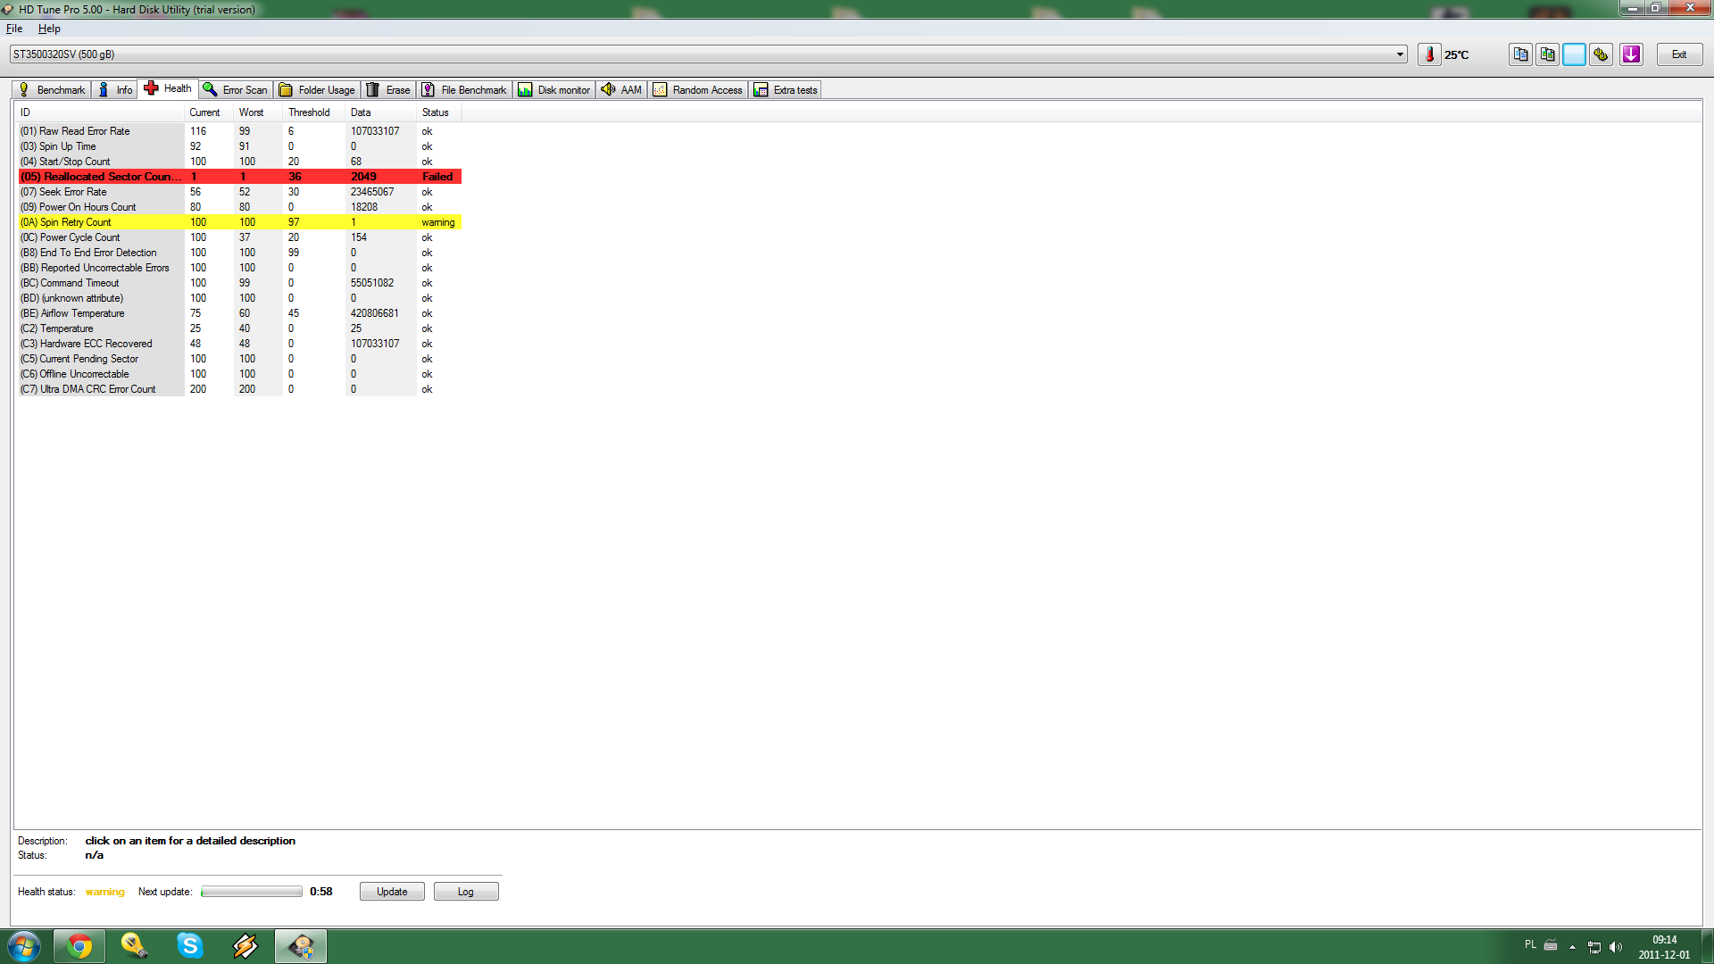Open the Disk monitor tab

click(554, 90)
